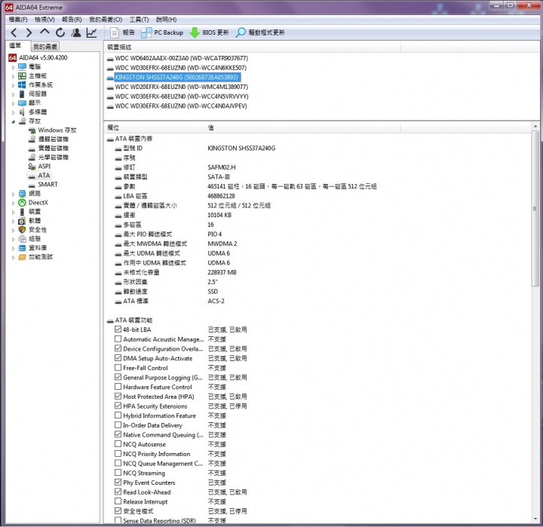Viewport: 543px width, 527px height.
Task: Click the database icon in the tree
Action: 22,248
